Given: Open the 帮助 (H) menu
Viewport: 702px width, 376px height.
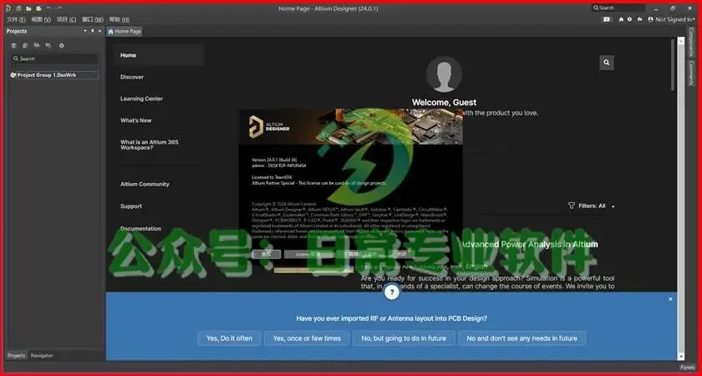Looking at the screenshot, I should 119,20.
